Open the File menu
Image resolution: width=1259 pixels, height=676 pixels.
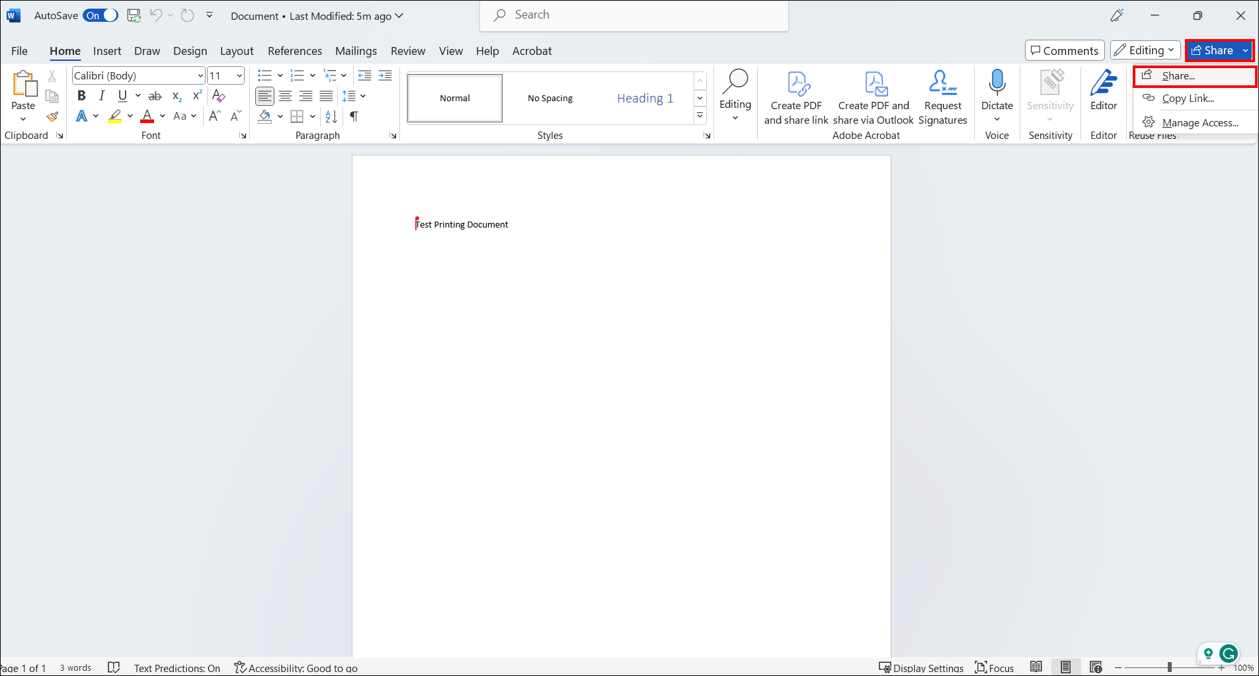click(x=20, y=51)
